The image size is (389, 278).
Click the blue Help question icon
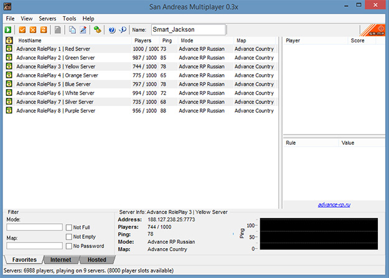tap(112, 30)
